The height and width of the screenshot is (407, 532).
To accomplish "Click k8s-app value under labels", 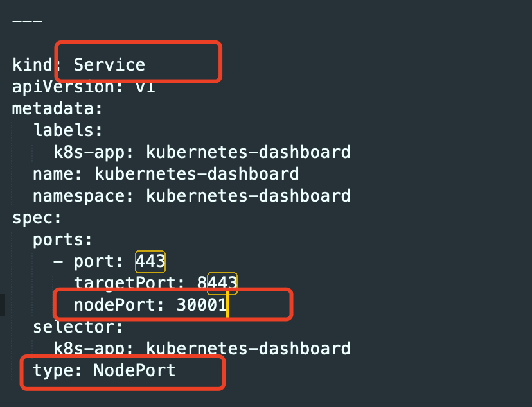I will tap(248, 152).
